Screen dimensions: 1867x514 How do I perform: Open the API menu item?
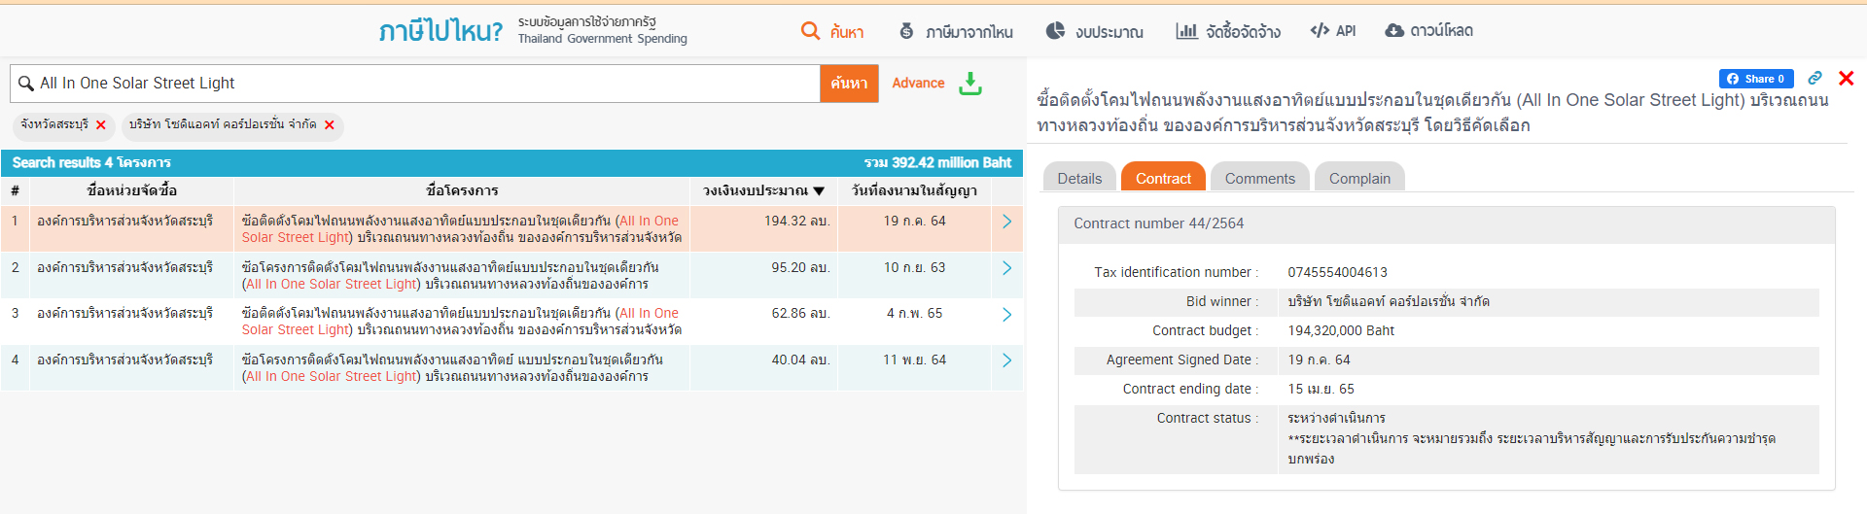click(x=1333, y=31)
